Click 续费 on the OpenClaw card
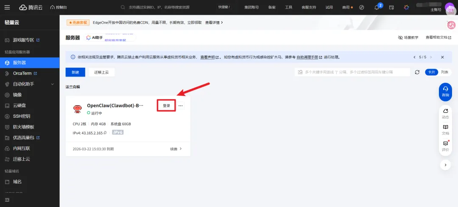The width and height of the screenshot is (458, 207). click(x=176, y=149)
